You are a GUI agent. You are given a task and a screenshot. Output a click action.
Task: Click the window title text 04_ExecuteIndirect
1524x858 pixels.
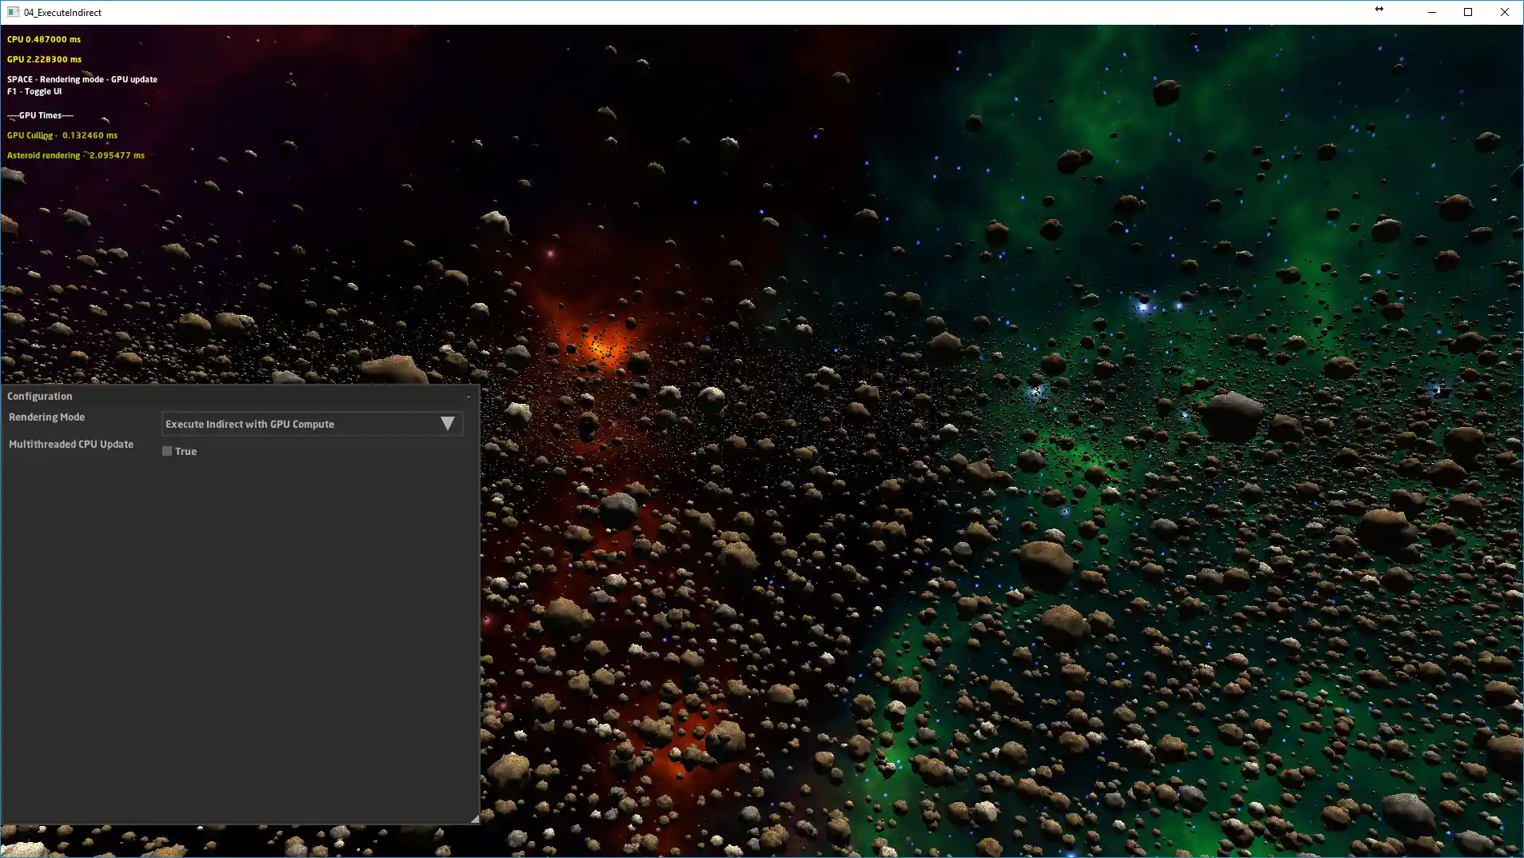pos(62,13)
